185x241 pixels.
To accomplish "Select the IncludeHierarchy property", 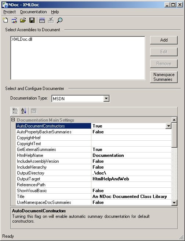I will (53, 167).
